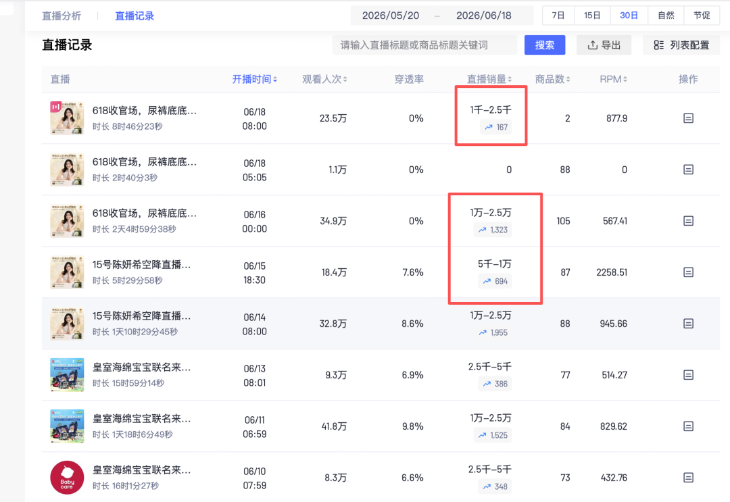Viewport: 730px width, 502px height.
Task: Open thumbnail of live 06/18 08:00 stream
Action: tap(67, 118)
